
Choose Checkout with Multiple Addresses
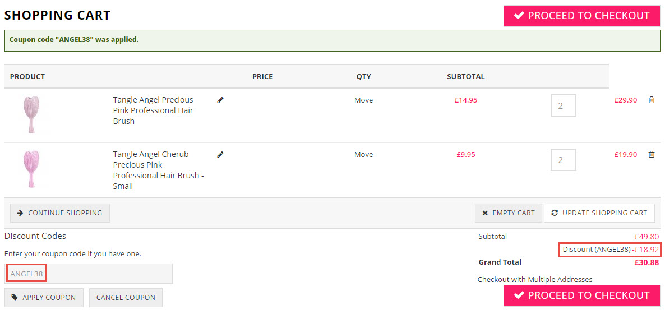[x=535, y=279]
